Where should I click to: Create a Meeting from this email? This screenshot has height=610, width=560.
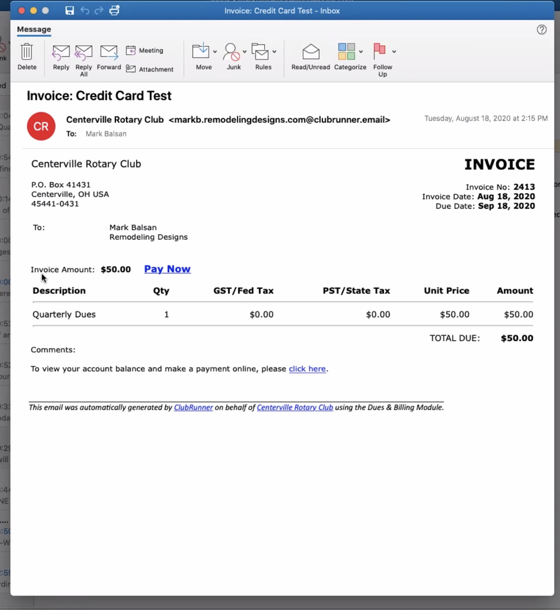coord(145,51)
